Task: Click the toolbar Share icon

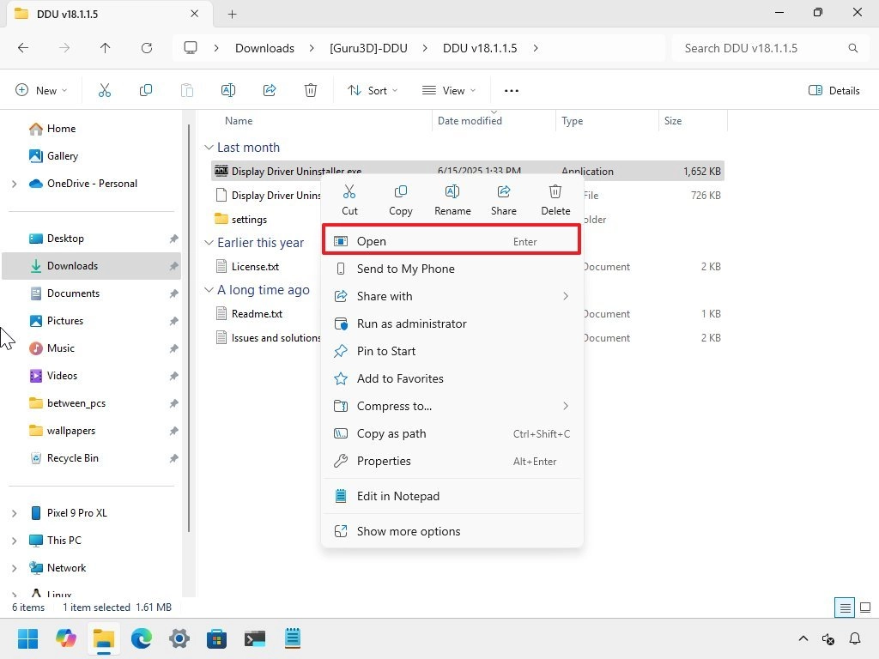Action: pyautogui.click(x=270, y=90)
